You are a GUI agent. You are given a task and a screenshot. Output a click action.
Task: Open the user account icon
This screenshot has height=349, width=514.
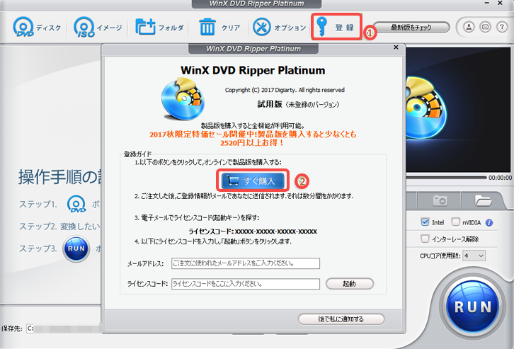(x=469, y=27)
